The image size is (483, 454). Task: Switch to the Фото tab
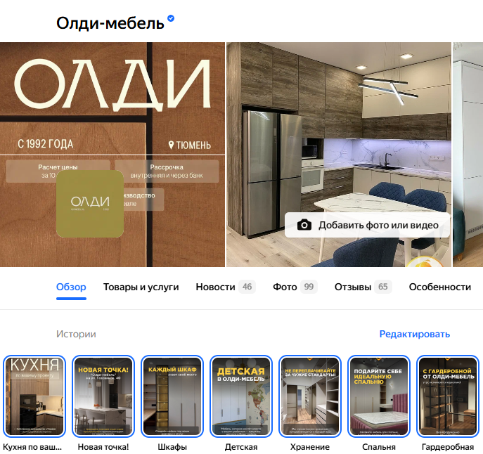[x=295, y=287]
